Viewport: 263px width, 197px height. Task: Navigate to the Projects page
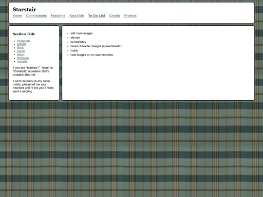coord(131,16)
